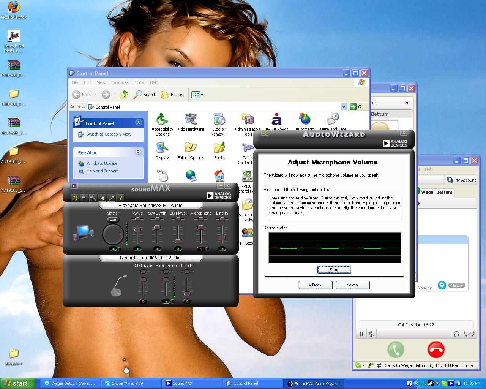Adjust the record Microphone level fader
Viewport: 486px width, 389px height.
click(x=166, y=280)
